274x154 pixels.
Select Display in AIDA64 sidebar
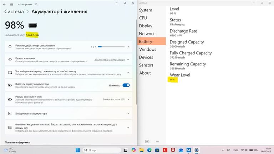point(146,26)
